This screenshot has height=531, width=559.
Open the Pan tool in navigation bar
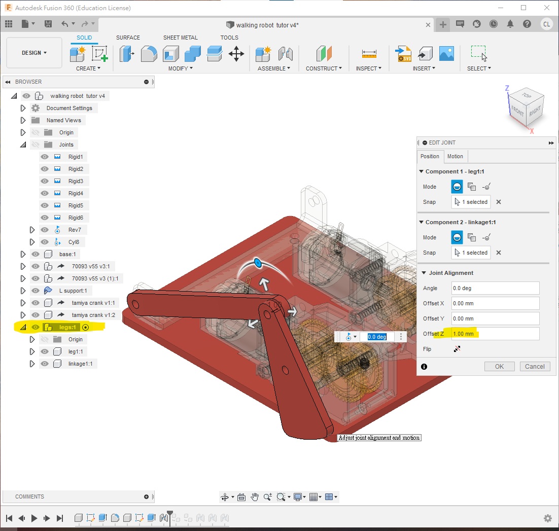[255, 497]
